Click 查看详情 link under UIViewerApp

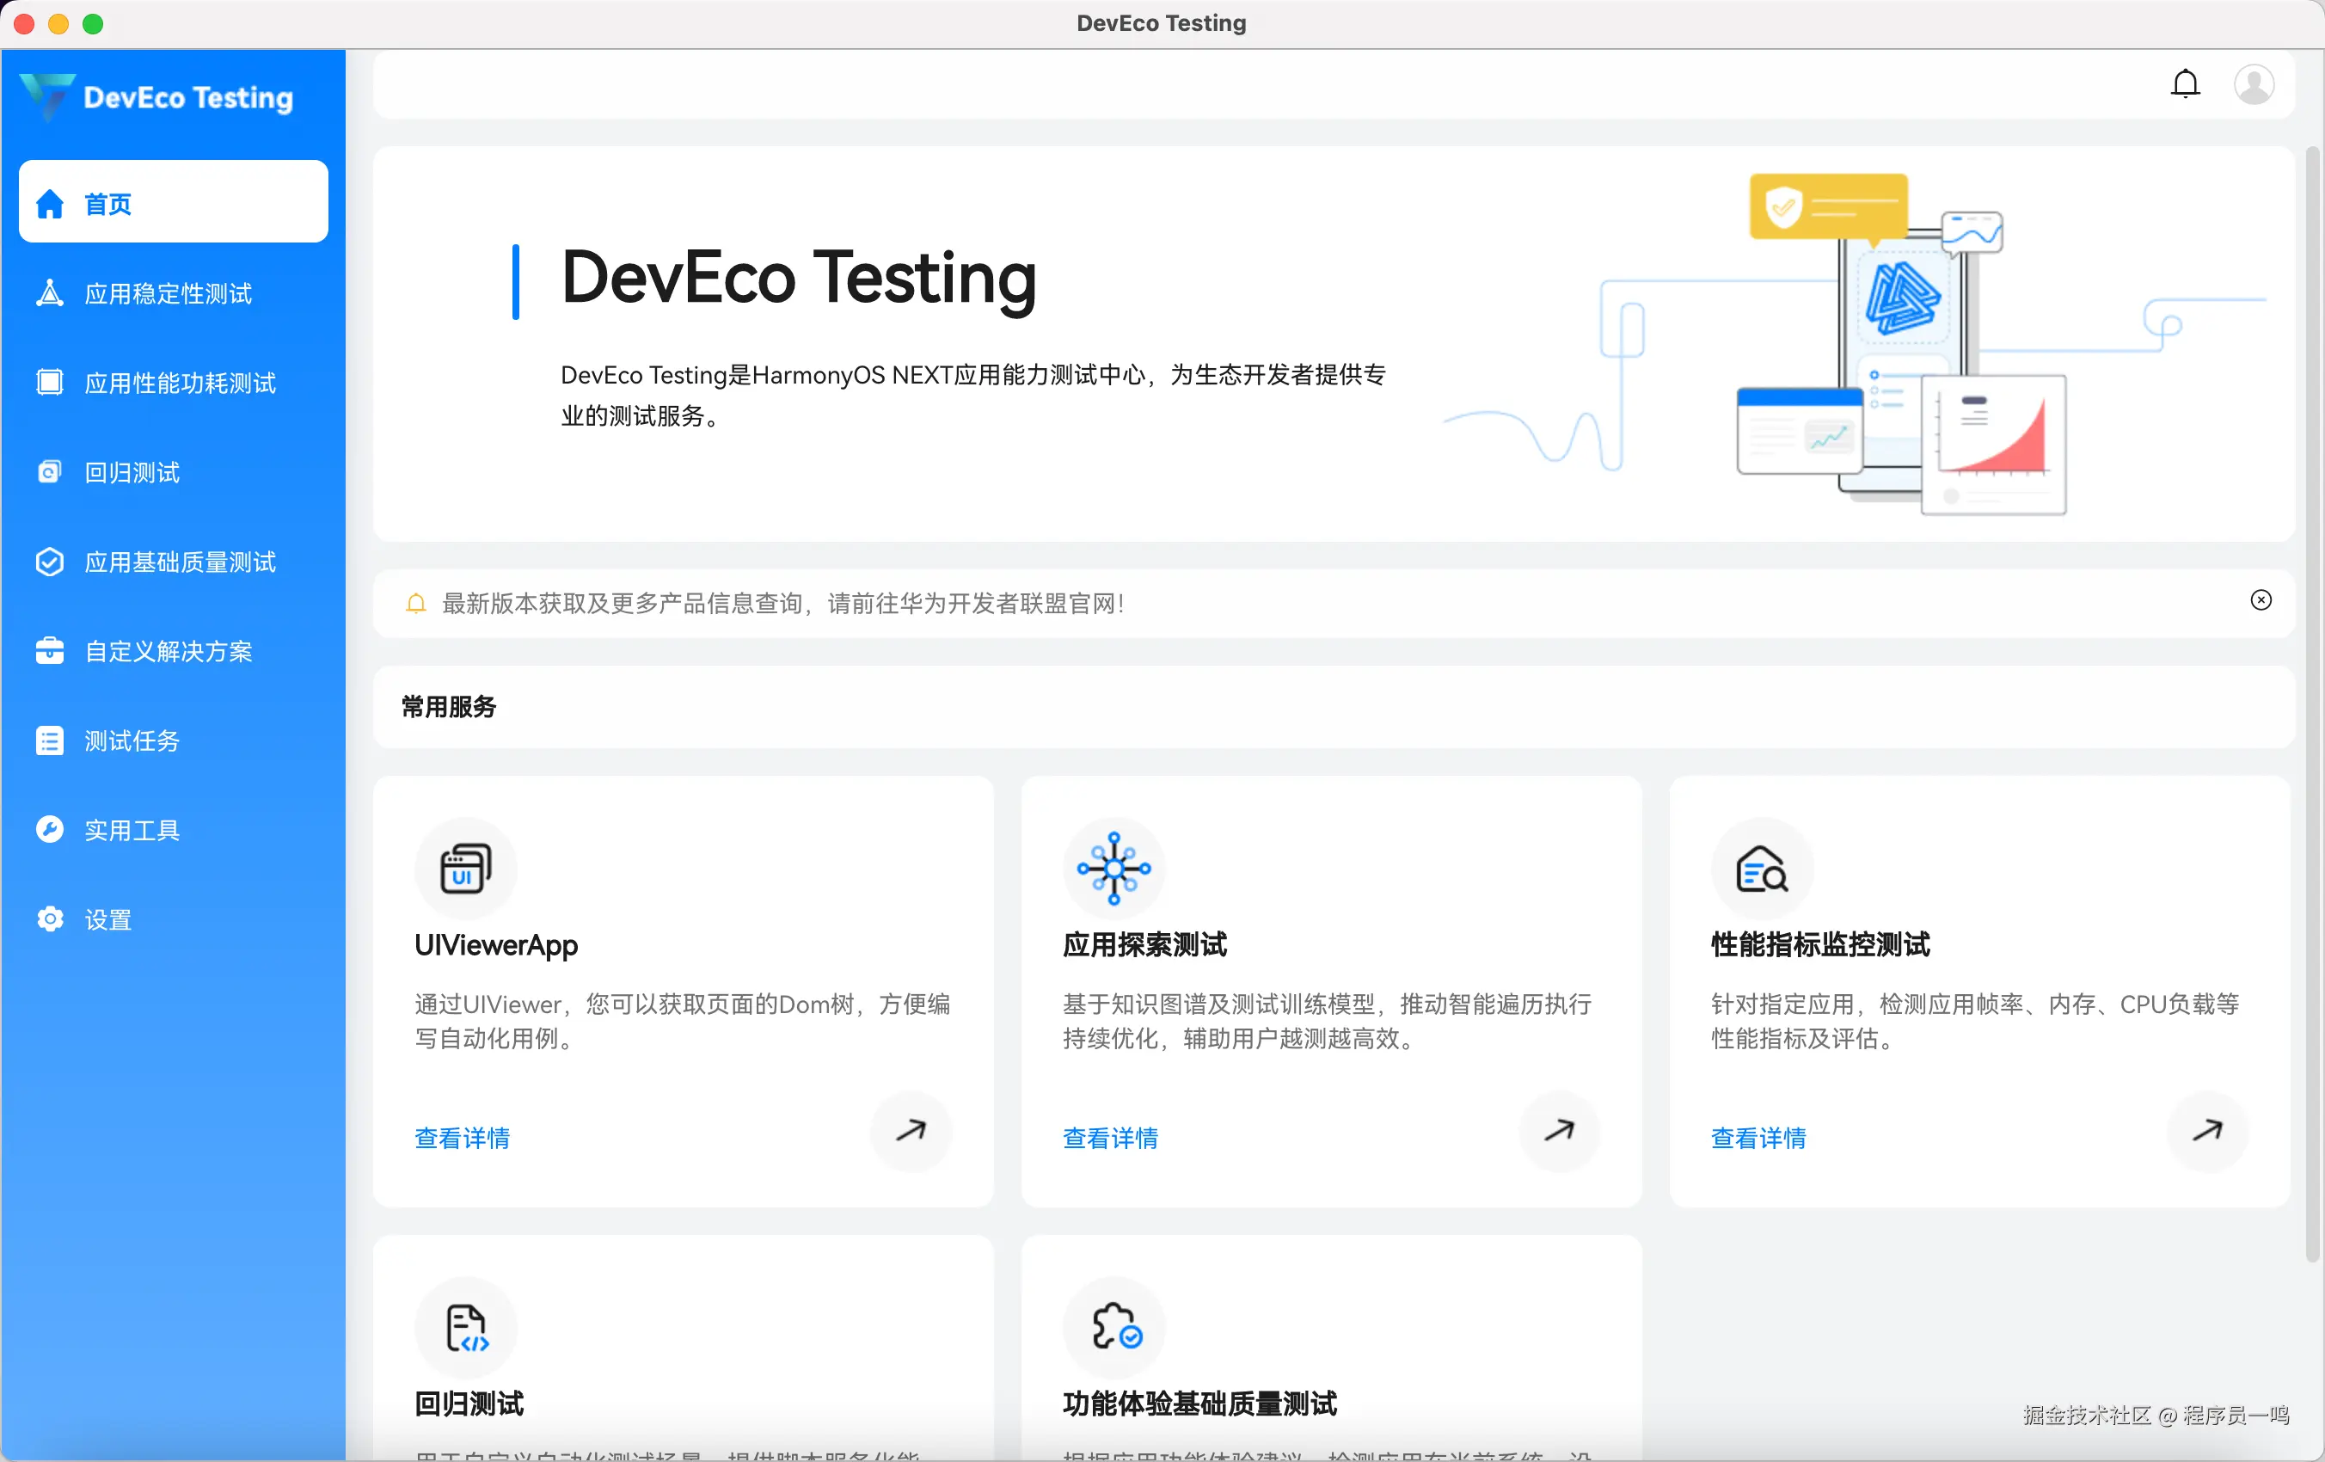pos(462,1139)
